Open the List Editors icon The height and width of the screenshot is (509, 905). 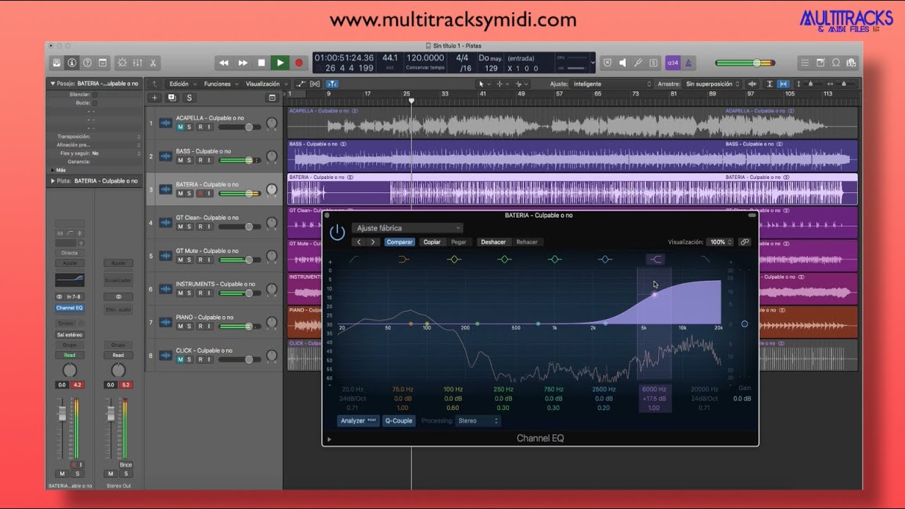pos(805,63)
